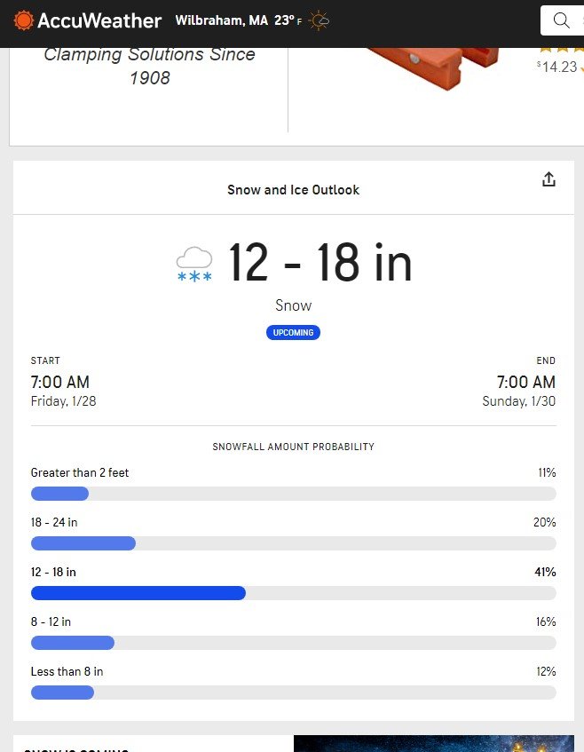Click the Snow and Ice Outlook heading
584x752 pixels.
coord(294,190)
